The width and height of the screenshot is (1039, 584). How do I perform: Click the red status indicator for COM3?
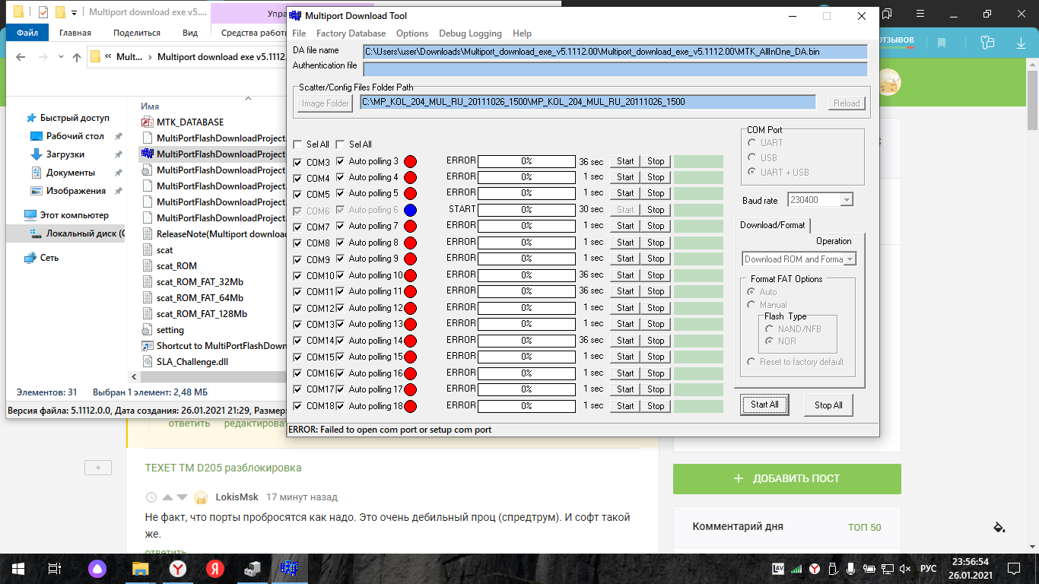[410, 161]
